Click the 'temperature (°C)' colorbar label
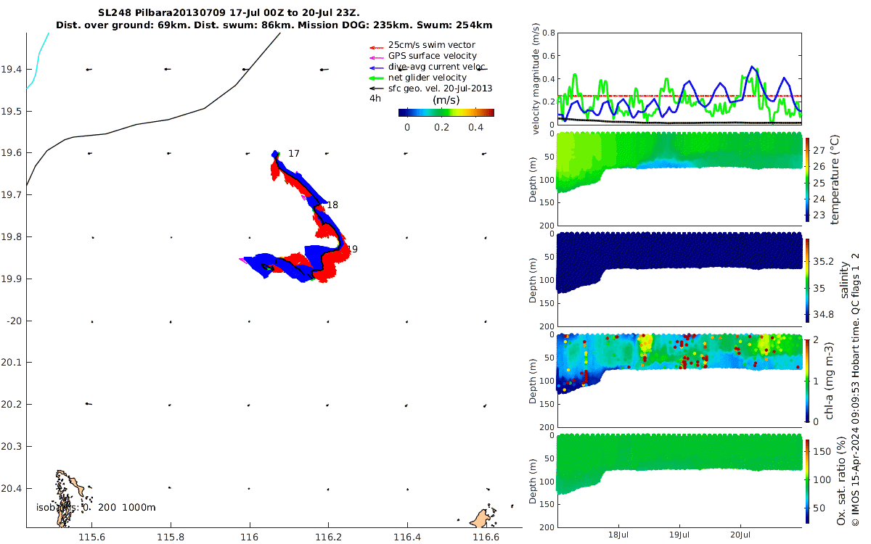This screenshot has width=871, height=544. click(x=834, y=178)
